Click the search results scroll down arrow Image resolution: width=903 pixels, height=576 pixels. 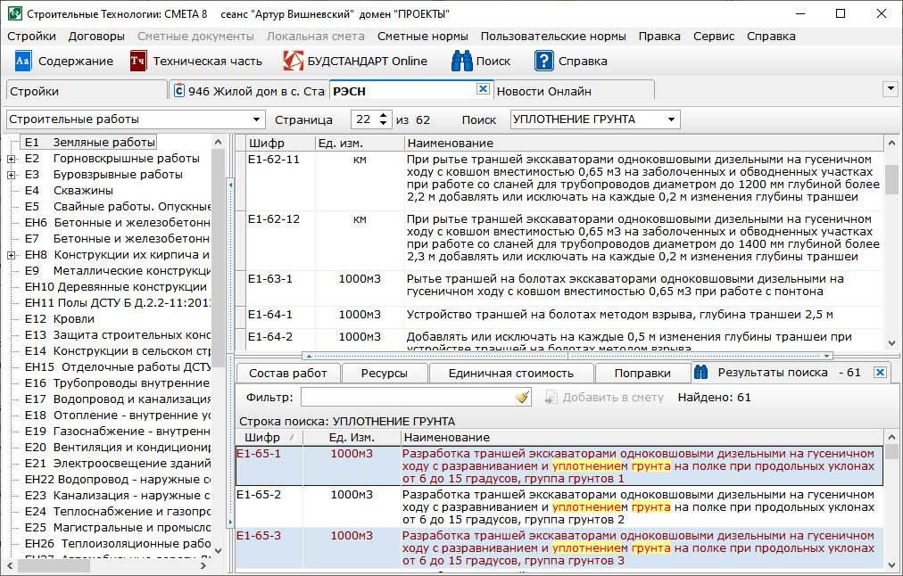tap(891, 564)
